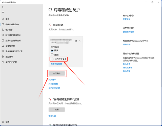The image size is (162, 126).
Task: Open 设备性能和运行状况 section
Action: point(14,51)
